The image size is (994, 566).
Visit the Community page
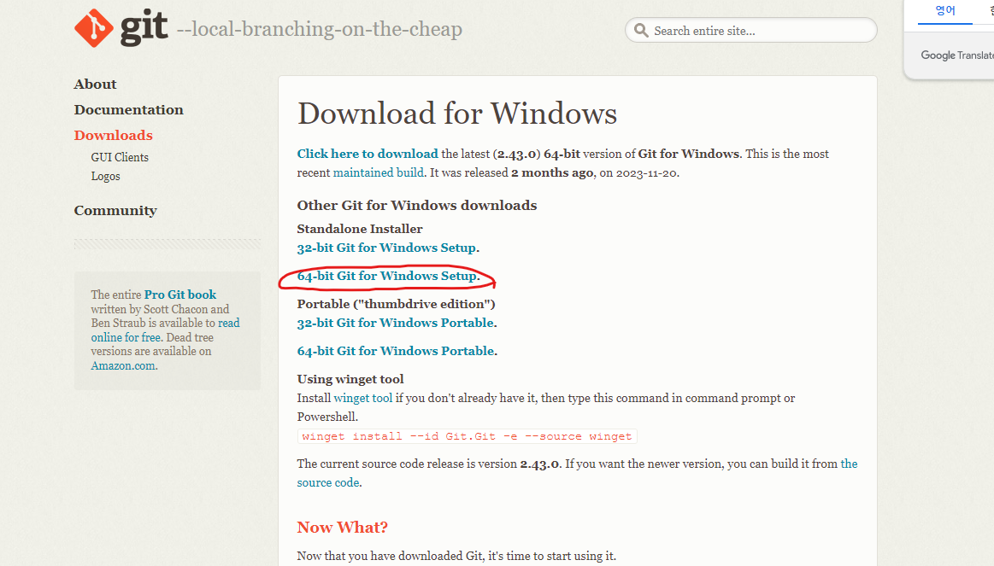point(115,210)
